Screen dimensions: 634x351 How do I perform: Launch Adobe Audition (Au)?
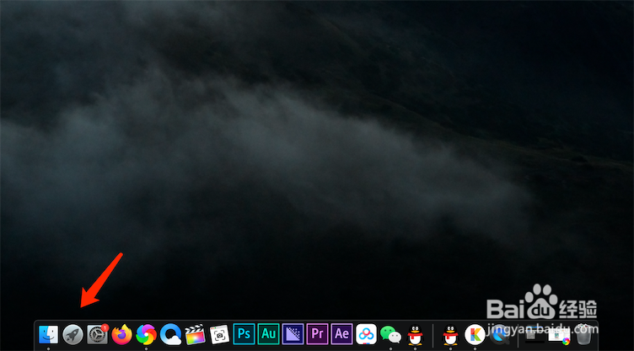tap(268, 334)
